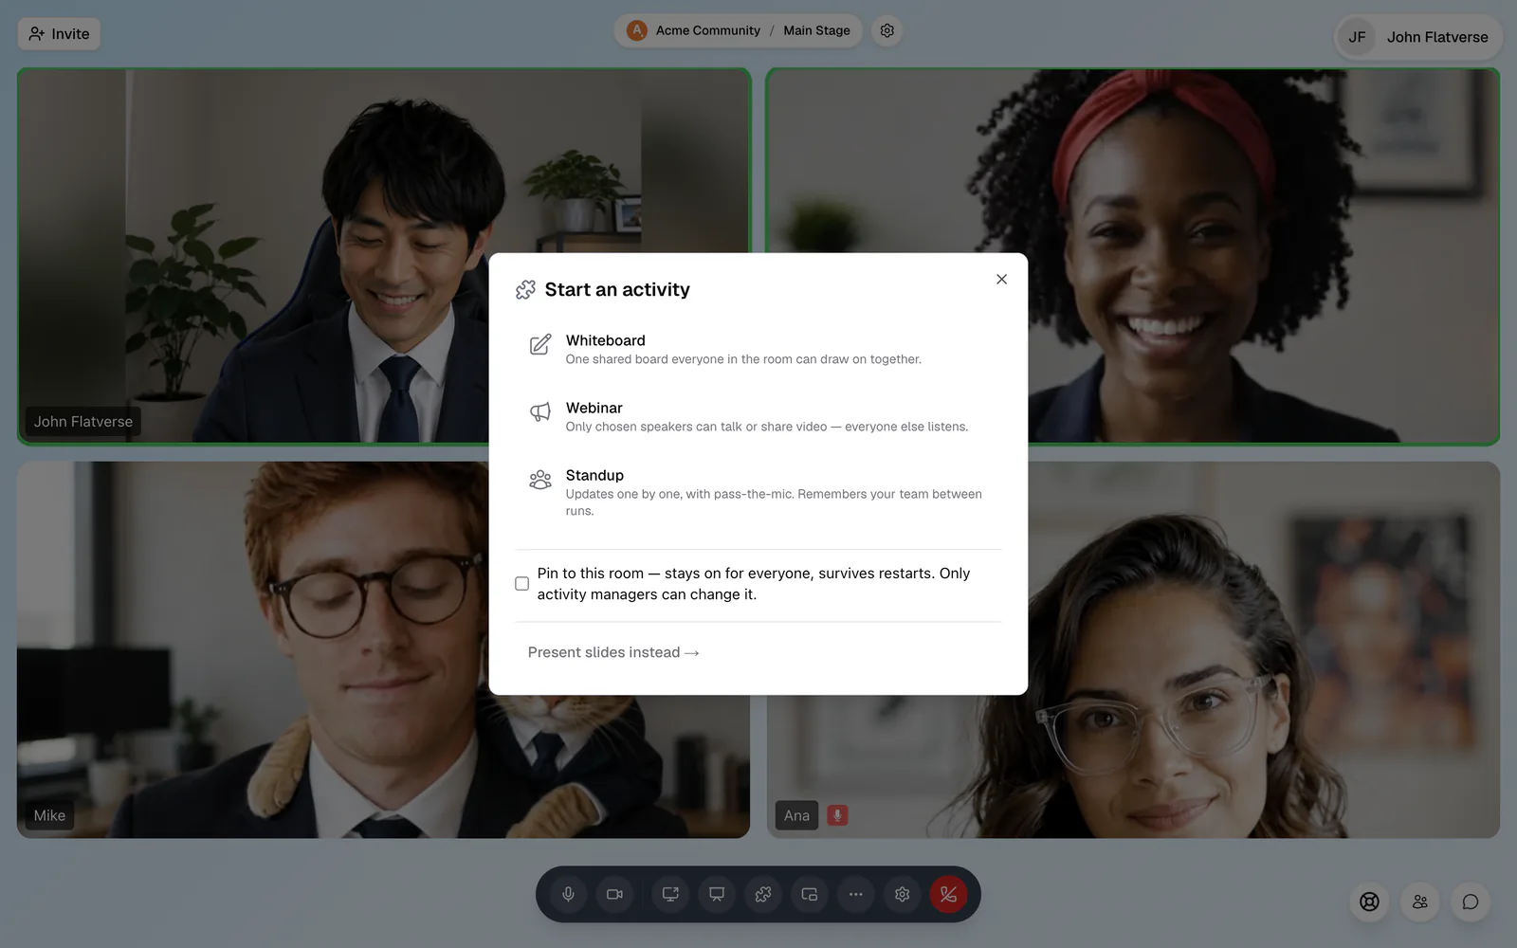This screenshot has height=948, width=1517.
Task: Select the Webinar activity
Action: tap(758, 416)
